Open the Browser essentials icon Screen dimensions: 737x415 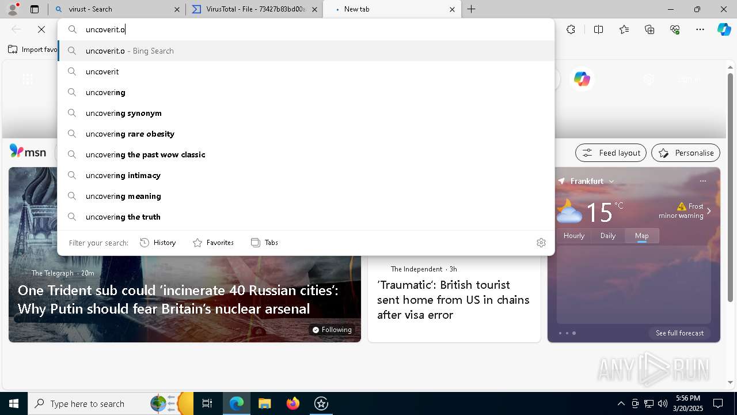tap(675, 29)
